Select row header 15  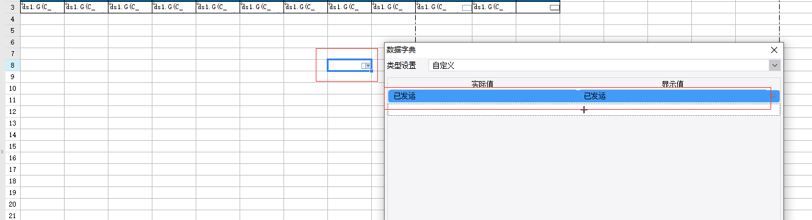coord(13,146)
